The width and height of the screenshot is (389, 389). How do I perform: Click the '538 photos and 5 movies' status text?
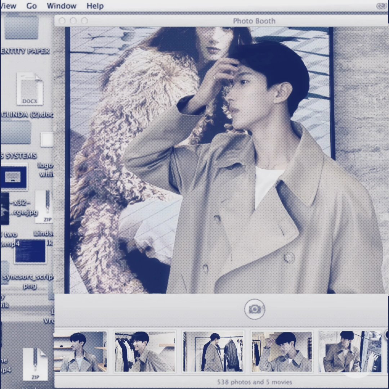[x=255, y=382]
